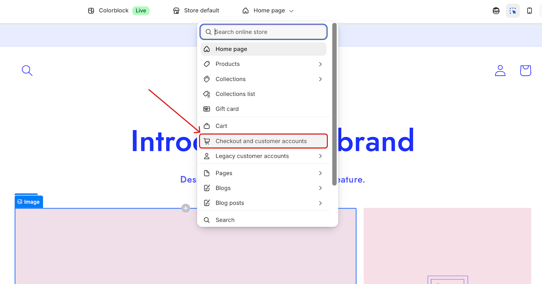542x284 pixels.
Task: Click the Store default market icon
Action: tap(176, 11)
